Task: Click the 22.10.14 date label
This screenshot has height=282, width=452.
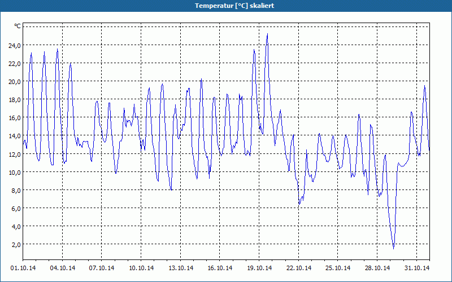Action: point(299,268)
